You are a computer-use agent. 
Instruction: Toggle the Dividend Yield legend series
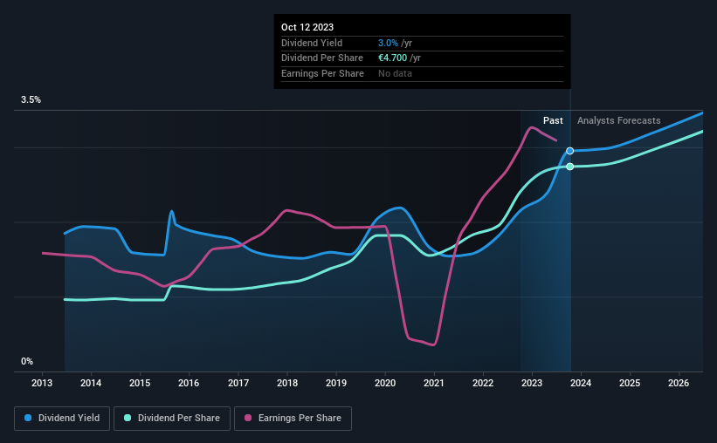pyautogui.click(x=62, y=418)
